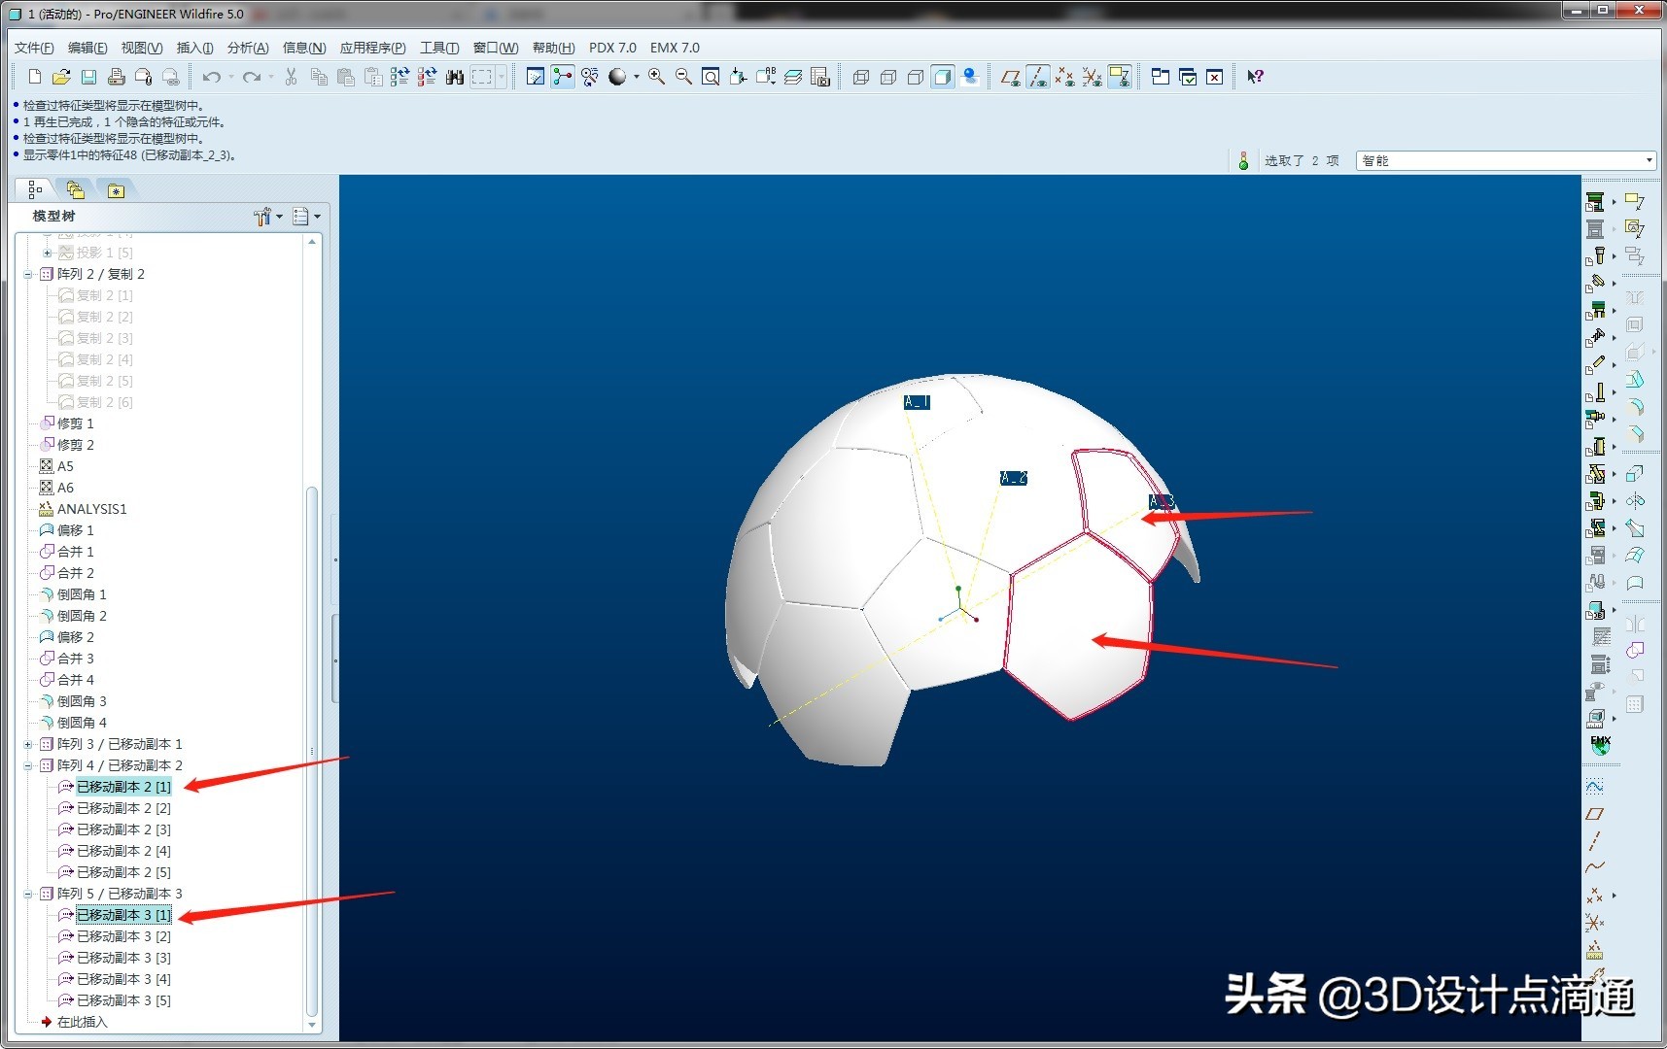Click the Zoom In magnifier
Image resolution: width=1667 pixels, height=1049 pixels.
[x=657, y=78]
